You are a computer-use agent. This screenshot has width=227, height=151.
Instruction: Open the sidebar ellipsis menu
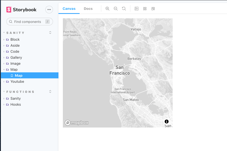point(49,10)
